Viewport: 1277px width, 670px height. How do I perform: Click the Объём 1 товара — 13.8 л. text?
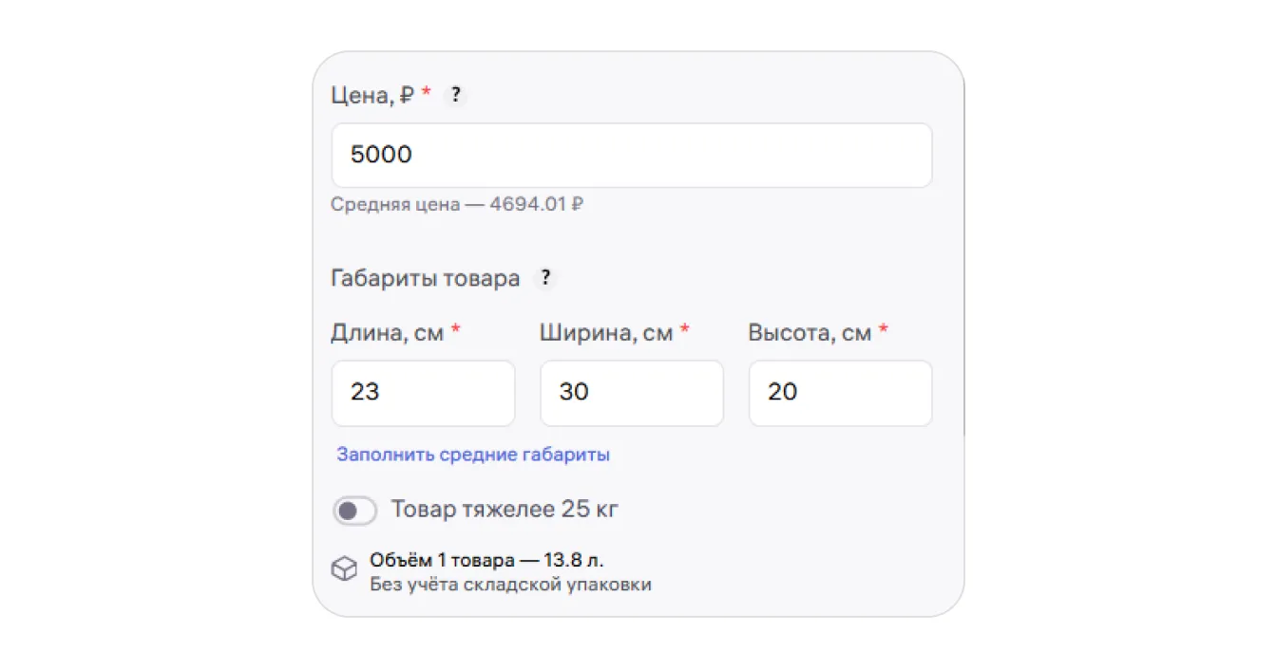coord(486,561)
